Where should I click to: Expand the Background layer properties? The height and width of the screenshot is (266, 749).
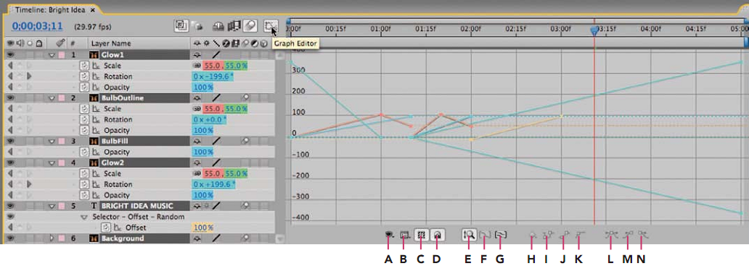52,238
